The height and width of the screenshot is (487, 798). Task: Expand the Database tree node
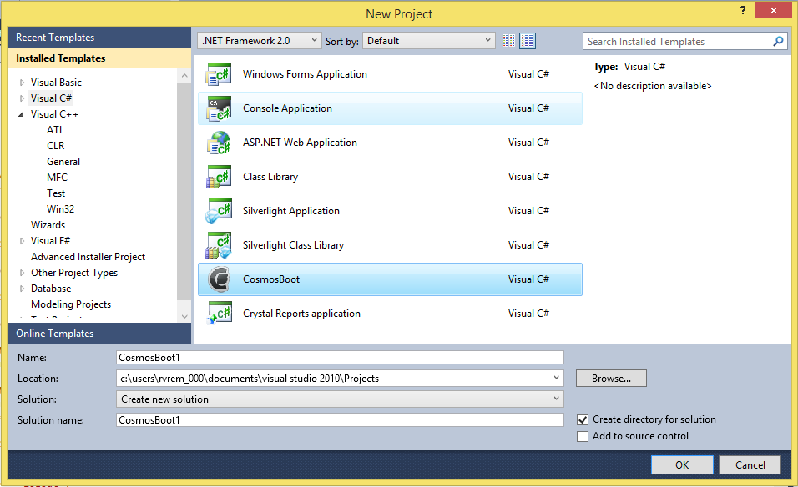coord(22,289)
